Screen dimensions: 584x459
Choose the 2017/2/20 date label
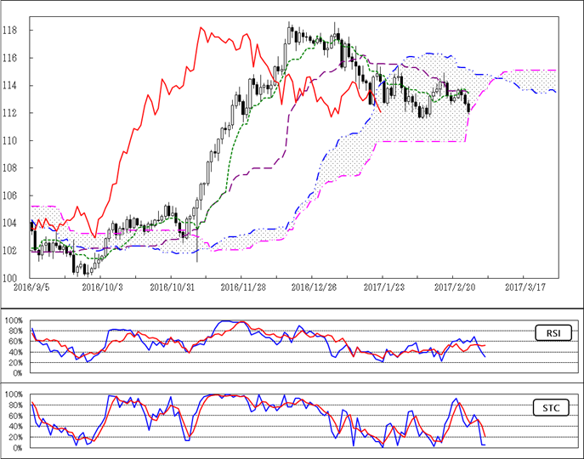point(452,287)
